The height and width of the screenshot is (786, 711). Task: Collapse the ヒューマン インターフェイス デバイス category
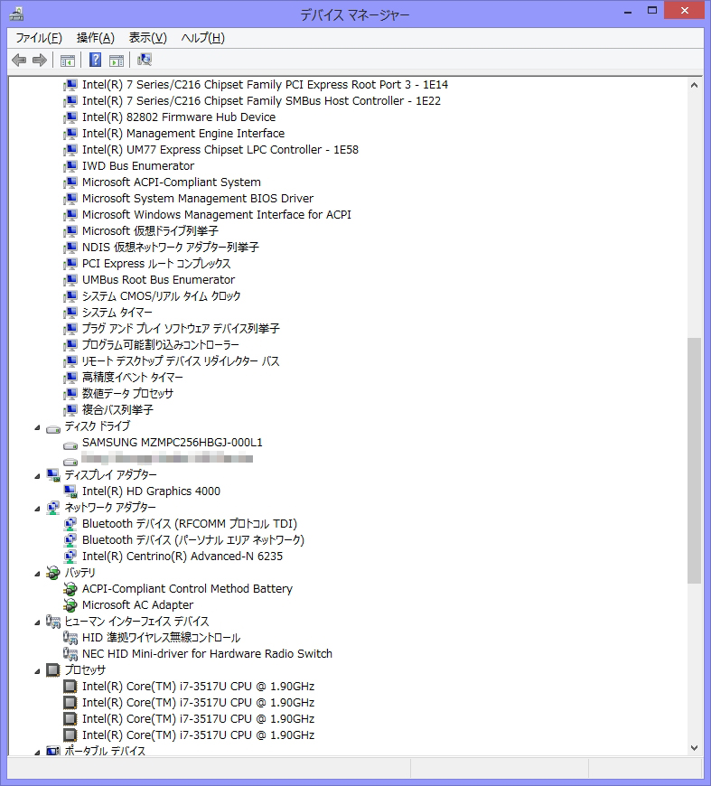point(37,622)
